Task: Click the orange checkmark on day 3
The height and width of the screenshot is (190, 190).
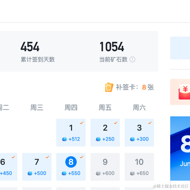Action: point(150,123)
